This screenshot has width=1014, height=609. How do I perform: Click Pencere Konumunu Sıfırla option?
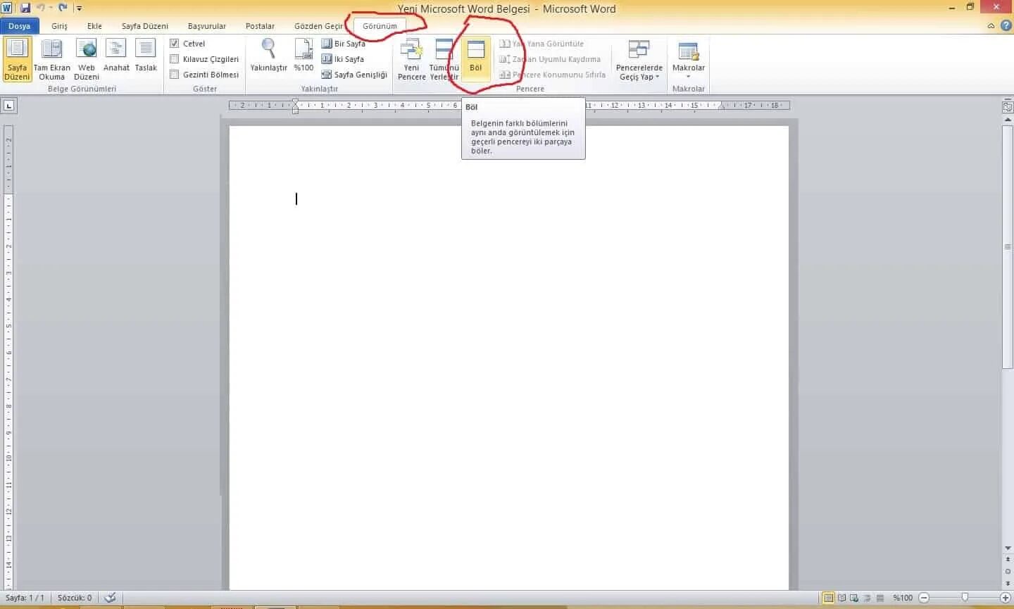click(x=552, y=75)
